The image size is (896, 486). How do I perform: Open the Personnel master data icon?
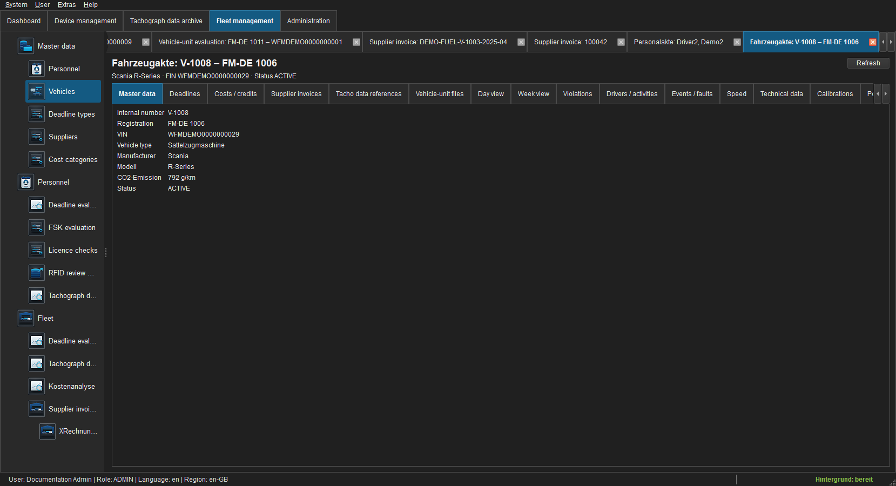click(x=36, y=69)
